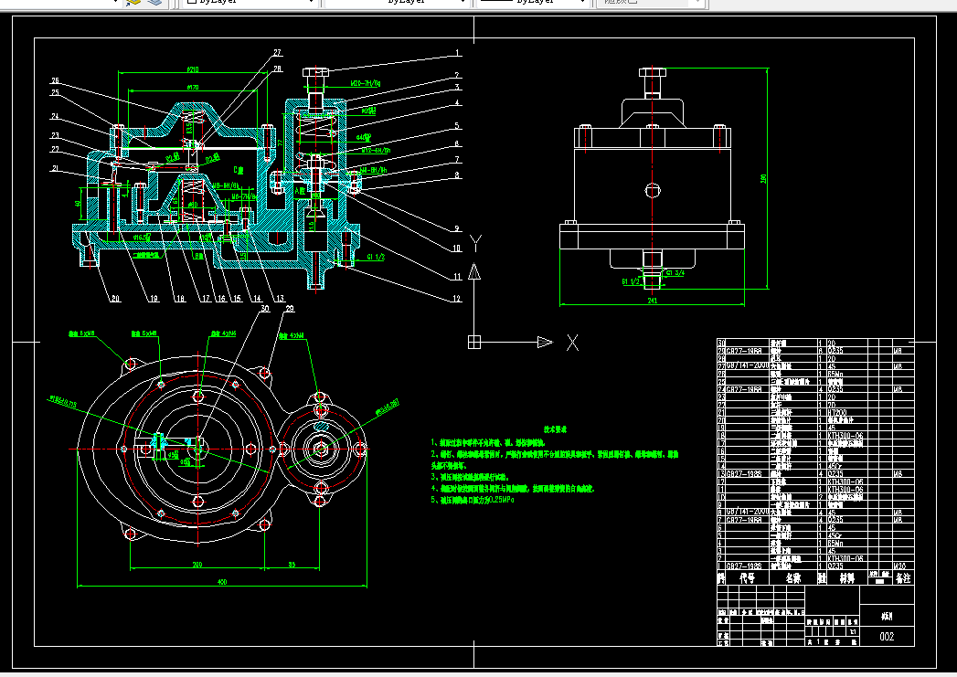Click the ø170 diameter dimension text
957x677 pixels.
coord(192,88)
